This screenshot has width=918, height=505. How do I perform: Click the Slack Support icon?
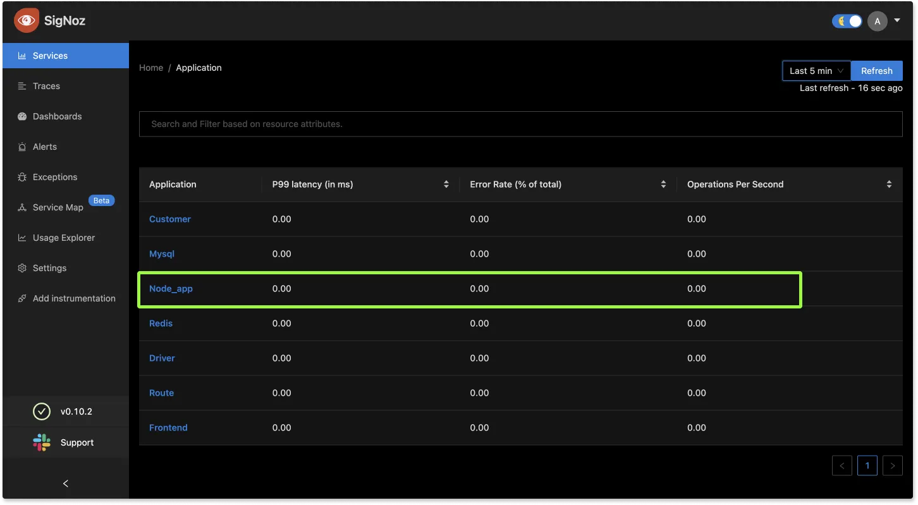click(42, 442)
